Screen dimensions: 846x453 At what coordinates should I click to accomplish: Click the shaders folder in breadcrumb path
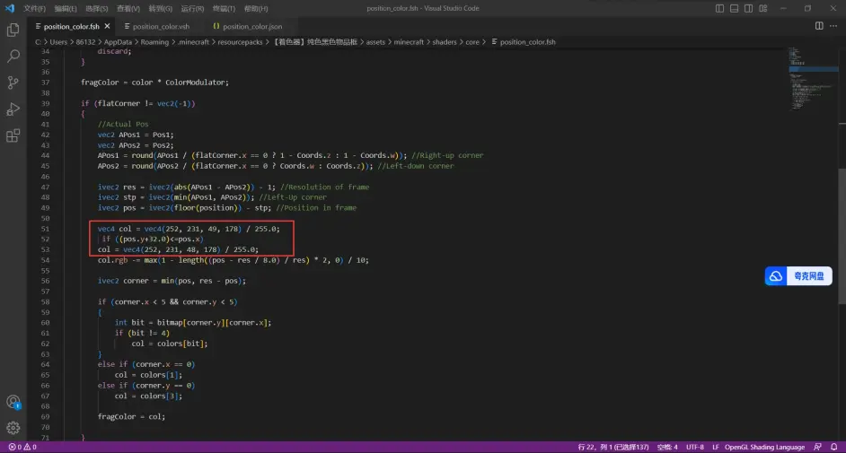[x=441, y=42]
